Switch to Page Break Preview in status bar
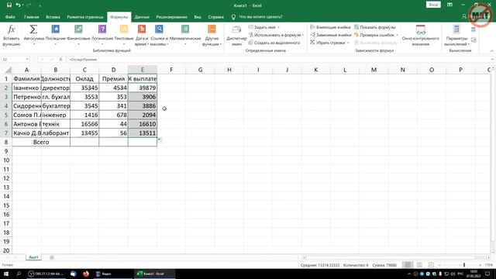Image resolution: width=496 pixels, height=279 pixels. coord(431,265)
